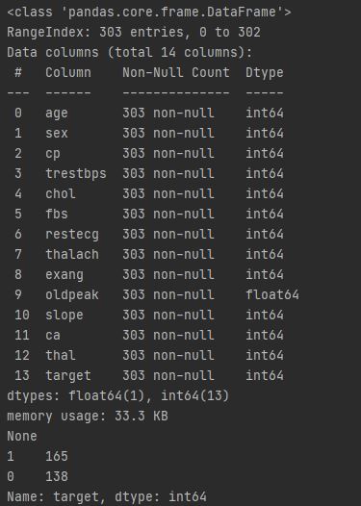This screenshot has width=361, height=506.
Task: Select the memory usage 33.3 KB line
Action: (x=88, y=417)
